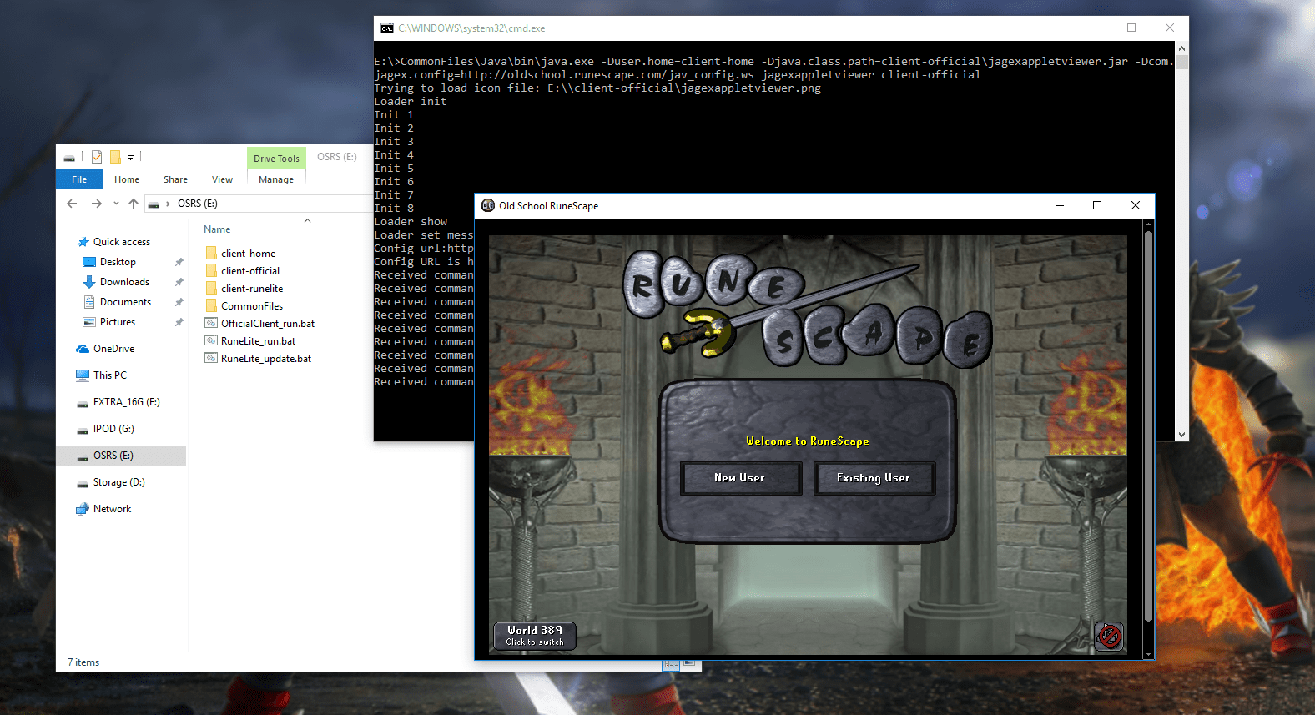Toggle the music mute icon in RuneScape
1315x715 pixels.
tap(1109, 637)
